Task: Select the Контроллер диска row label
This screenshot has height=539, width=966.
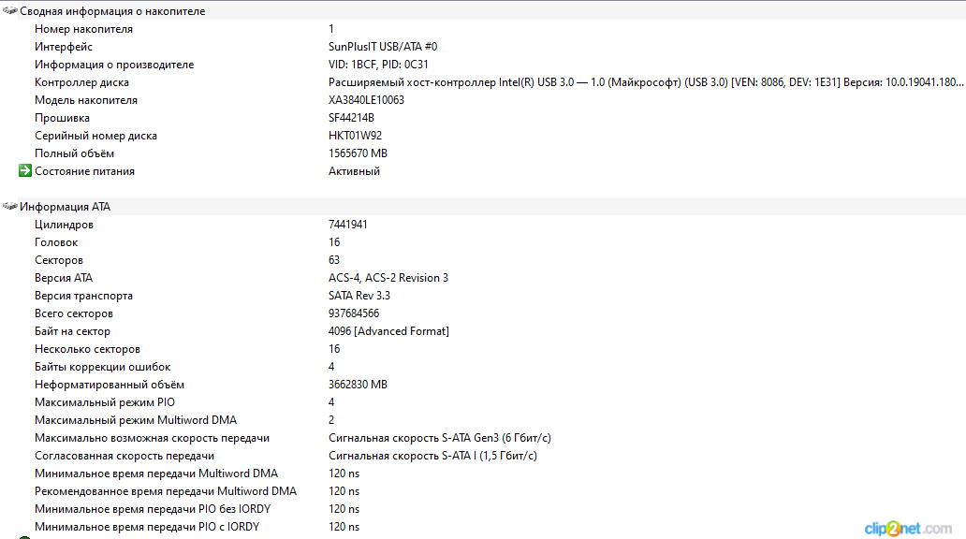Action: tap(82, 82)
